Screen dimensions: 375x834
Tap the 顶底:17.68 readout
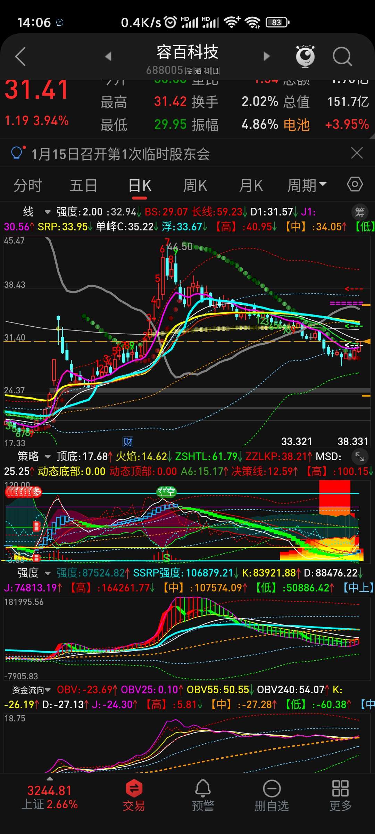pos(84,456)
